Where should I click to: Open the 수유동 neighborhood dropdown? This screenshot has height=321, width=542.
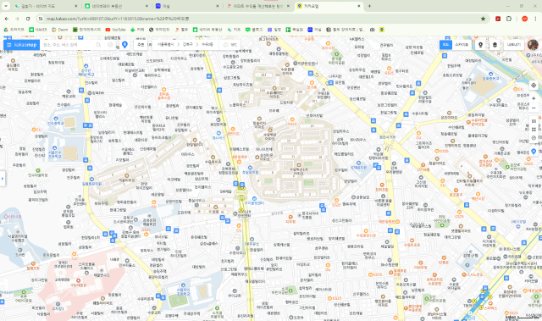(207, 45)
